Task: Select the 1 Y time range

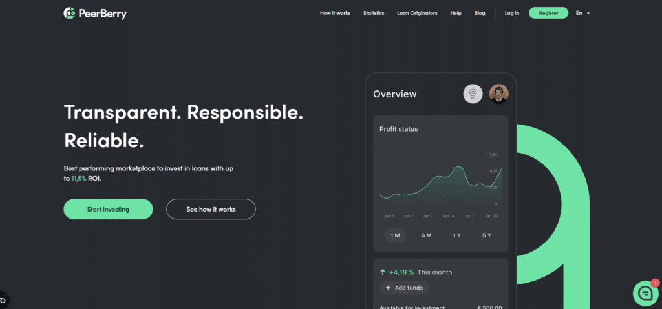Action: [456, 235]
